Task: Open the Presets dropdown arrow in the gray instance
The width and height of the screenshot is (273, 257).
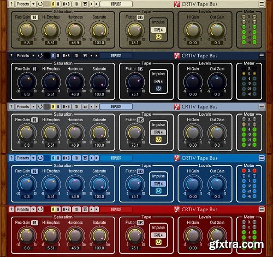Action: click(x=33, y=106)
